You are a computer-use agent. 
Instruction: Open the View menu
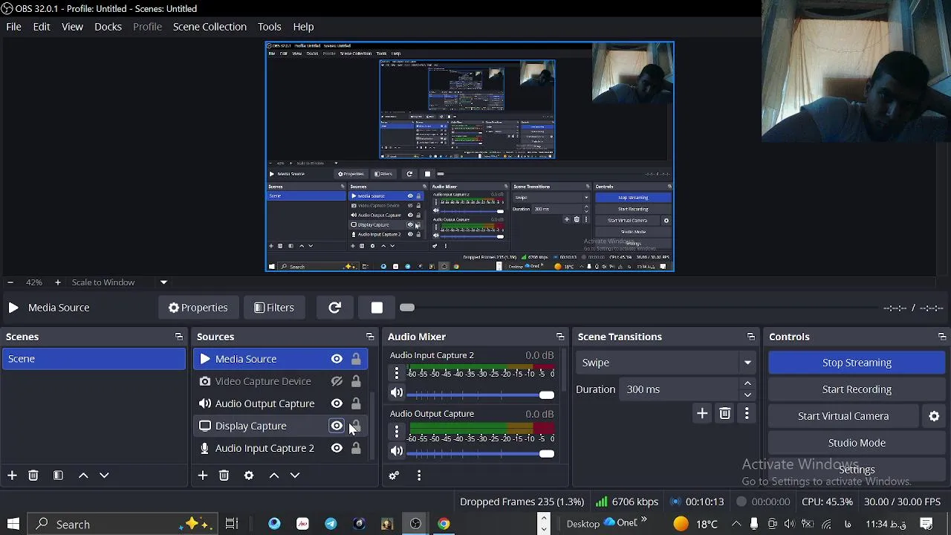pyautogui.click(x=72, y=27)
